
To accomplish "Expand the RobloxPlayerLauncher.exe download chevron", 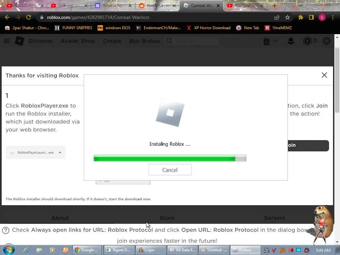I will point(60,152).
